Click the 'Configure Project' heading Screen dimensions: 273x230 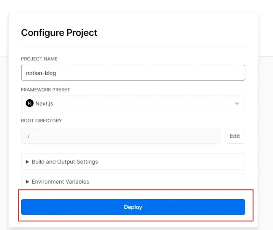59,32
